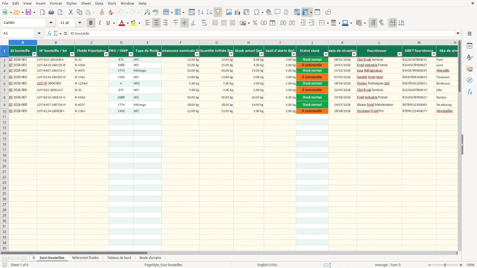Viewport: 477px width, 268px height.
Task: Insert special character omega icon
Action: [257, 12]
